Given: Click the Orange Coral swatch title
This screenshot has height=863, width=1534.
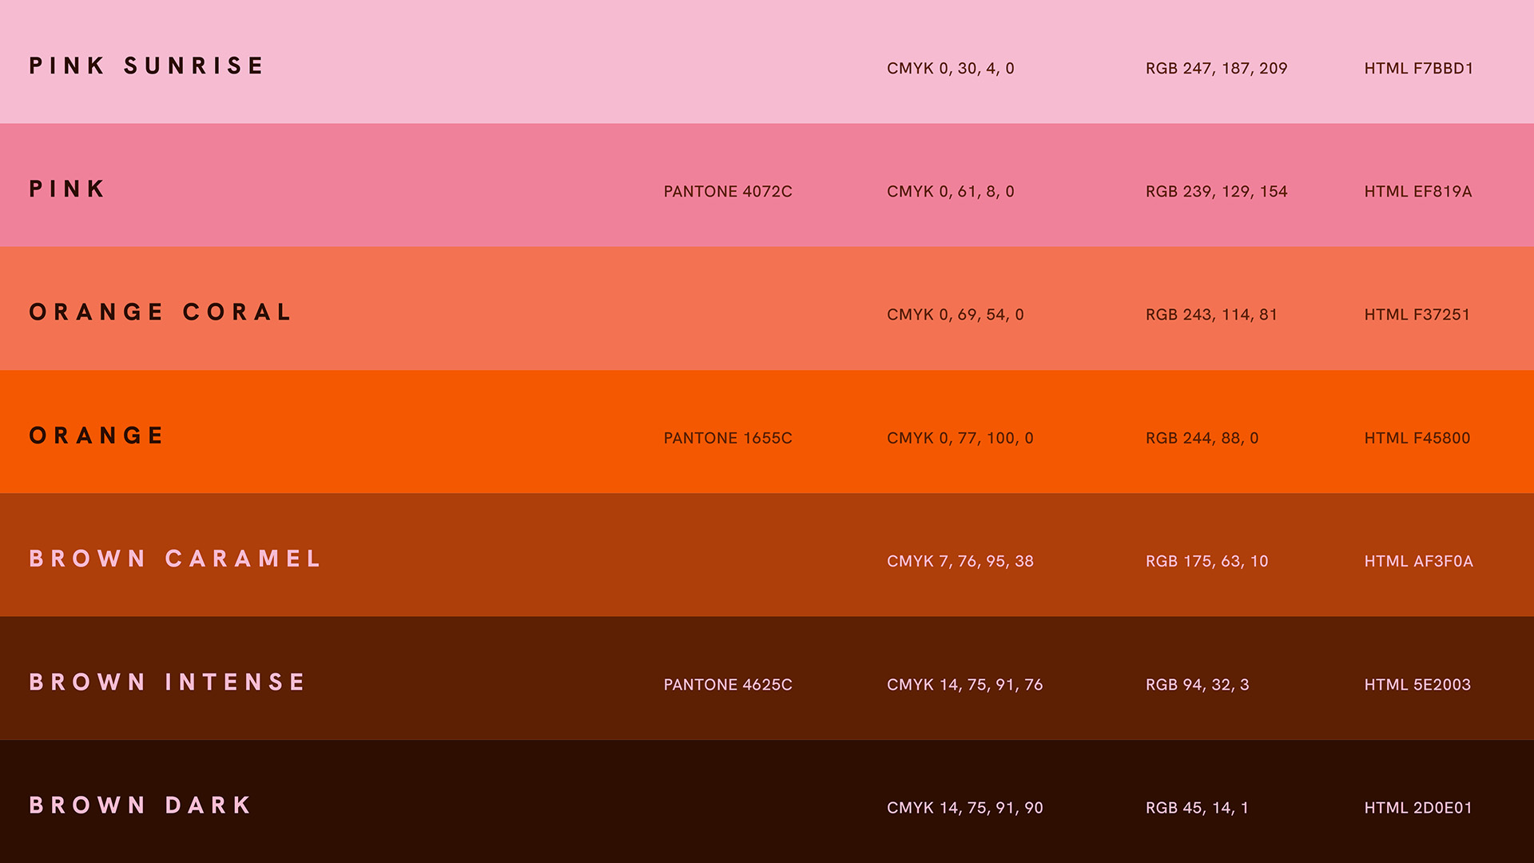Looking at the screenshot, I should coord(161,312).
